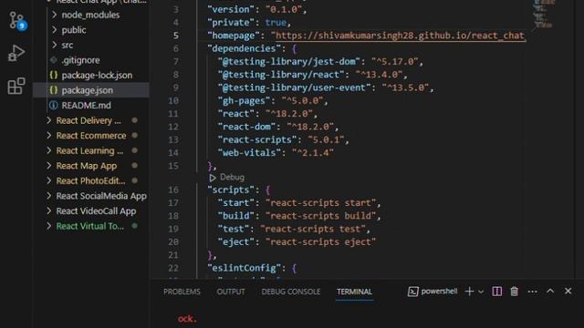Click the "eslintConfig" key
Viewport: 584px width, 328px height.
tap(244, 268)
